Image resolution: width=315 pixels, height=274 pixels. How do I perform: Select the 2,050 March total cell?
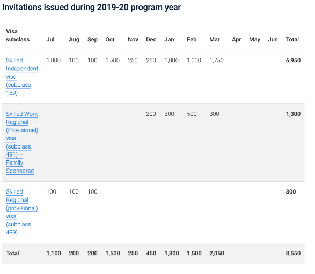[x=217, y=253]
